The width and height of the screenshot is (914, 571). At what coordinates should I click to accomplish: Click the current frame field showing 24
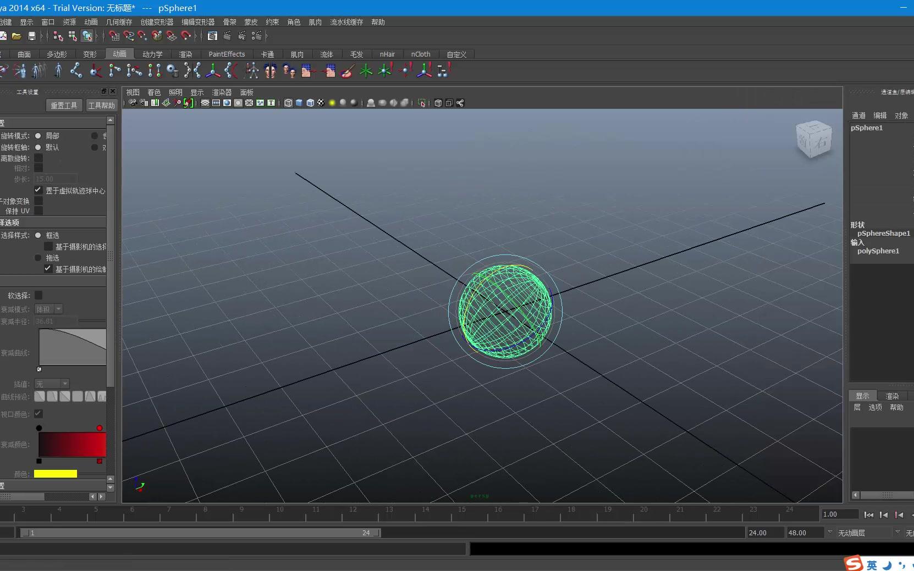point(366,533)
